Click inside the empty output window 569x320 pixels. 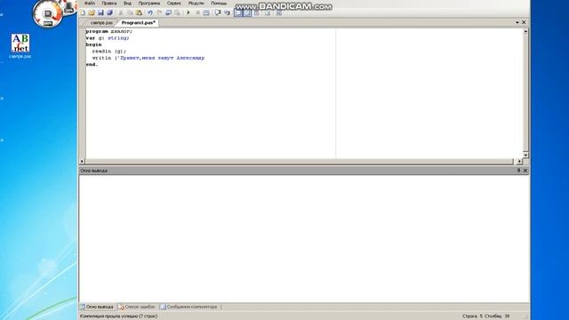[x=304, y=238]
